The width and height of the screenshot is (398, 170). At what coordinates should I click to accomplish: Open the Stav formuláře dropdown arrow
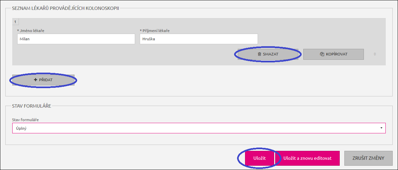[381, 128]
